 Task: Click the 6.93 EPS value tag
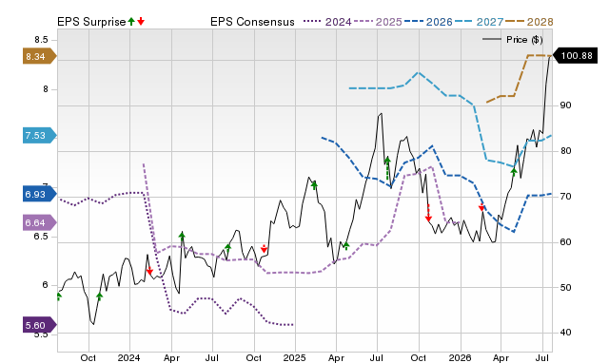click(40, 194)
